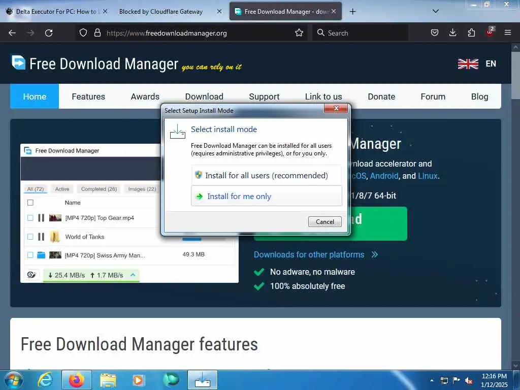The image size is (520, 390).
Task: Open the Forum menu item
Action: click(x=433, y=96)
